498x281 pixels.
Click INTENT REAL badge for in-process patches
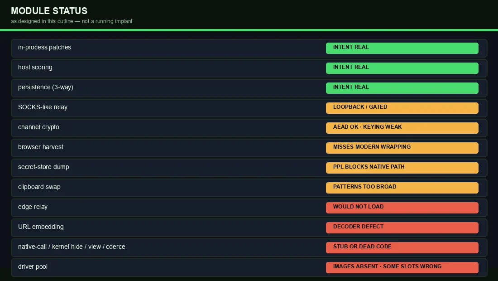402,48
